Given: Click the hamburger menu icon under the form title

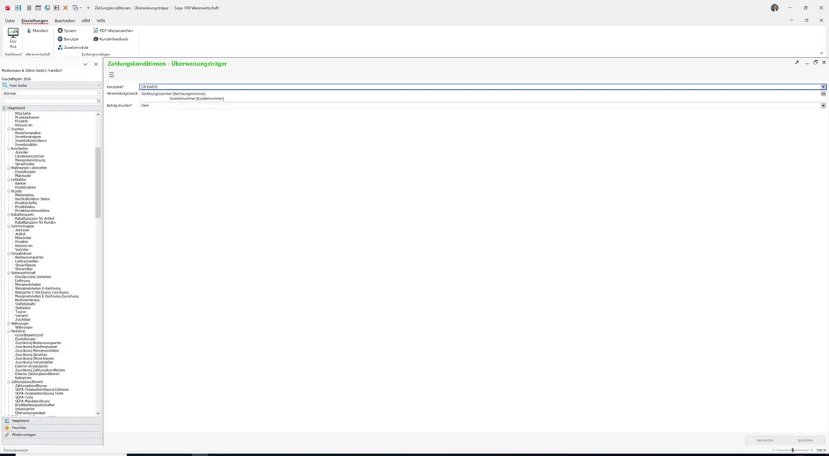Looking at the screenshot, I should coord(111,75).
